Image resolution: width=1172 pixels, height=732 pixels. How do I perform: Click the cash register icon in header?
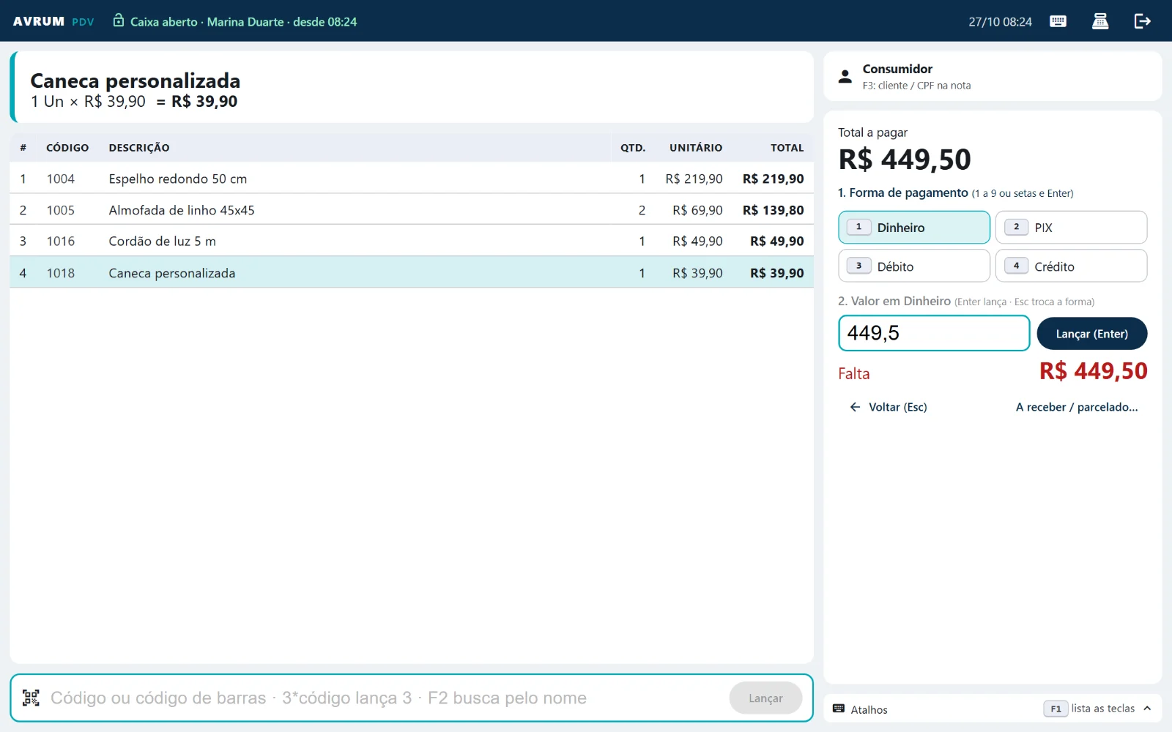[1100, 21]
